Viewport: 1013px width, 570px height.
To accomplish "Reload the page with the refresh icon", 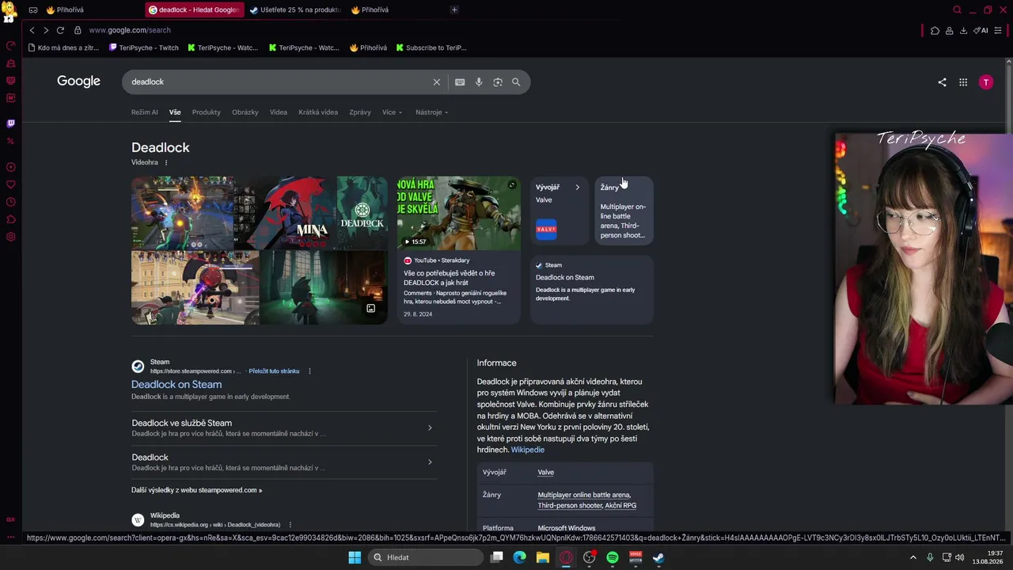I will tap(60, 30).
